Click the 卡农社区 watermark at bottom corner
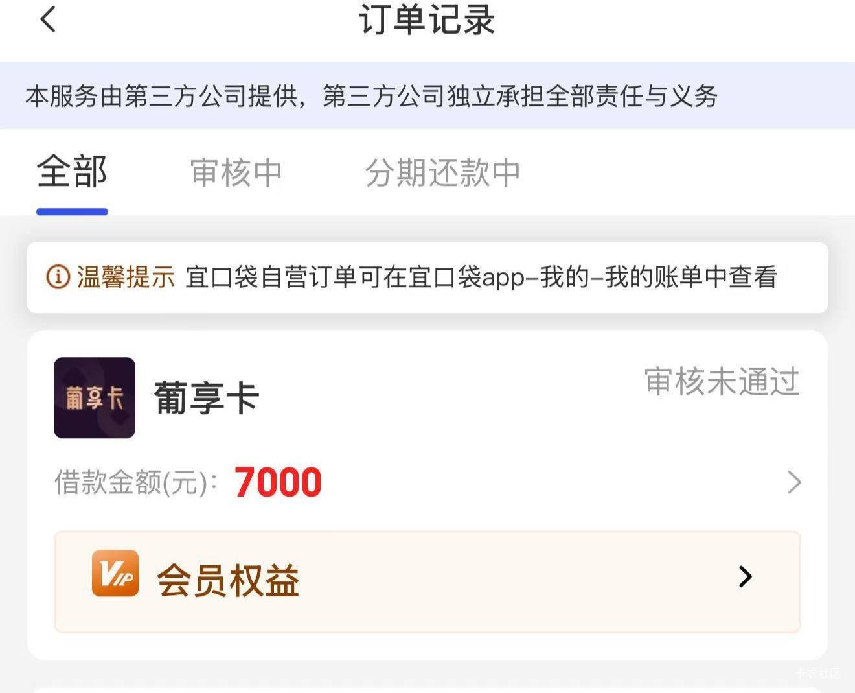 [818, 674]
